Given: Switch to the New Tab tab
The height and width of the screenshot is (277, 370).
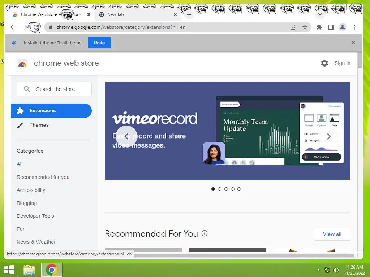Looking at the screenshot, I should [138, 14].
